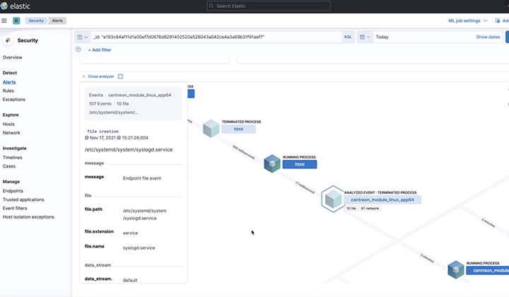Open the hamburger navigation menu
509x297 pixels.
[4, 21]
